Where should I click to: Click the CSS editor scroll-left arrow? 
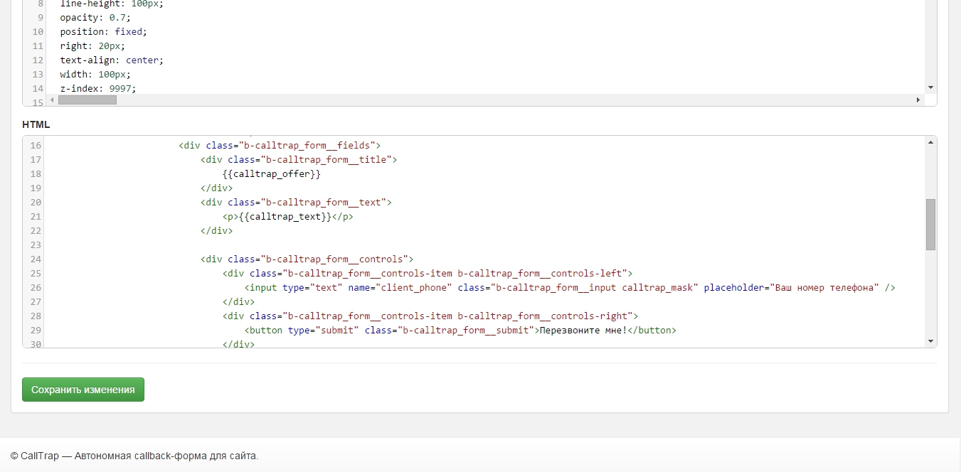pyautogui.click(x=51, y=100)
